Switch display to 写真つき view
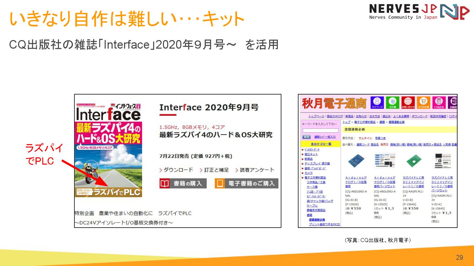 pyautogui.click(x=380, y=138)
